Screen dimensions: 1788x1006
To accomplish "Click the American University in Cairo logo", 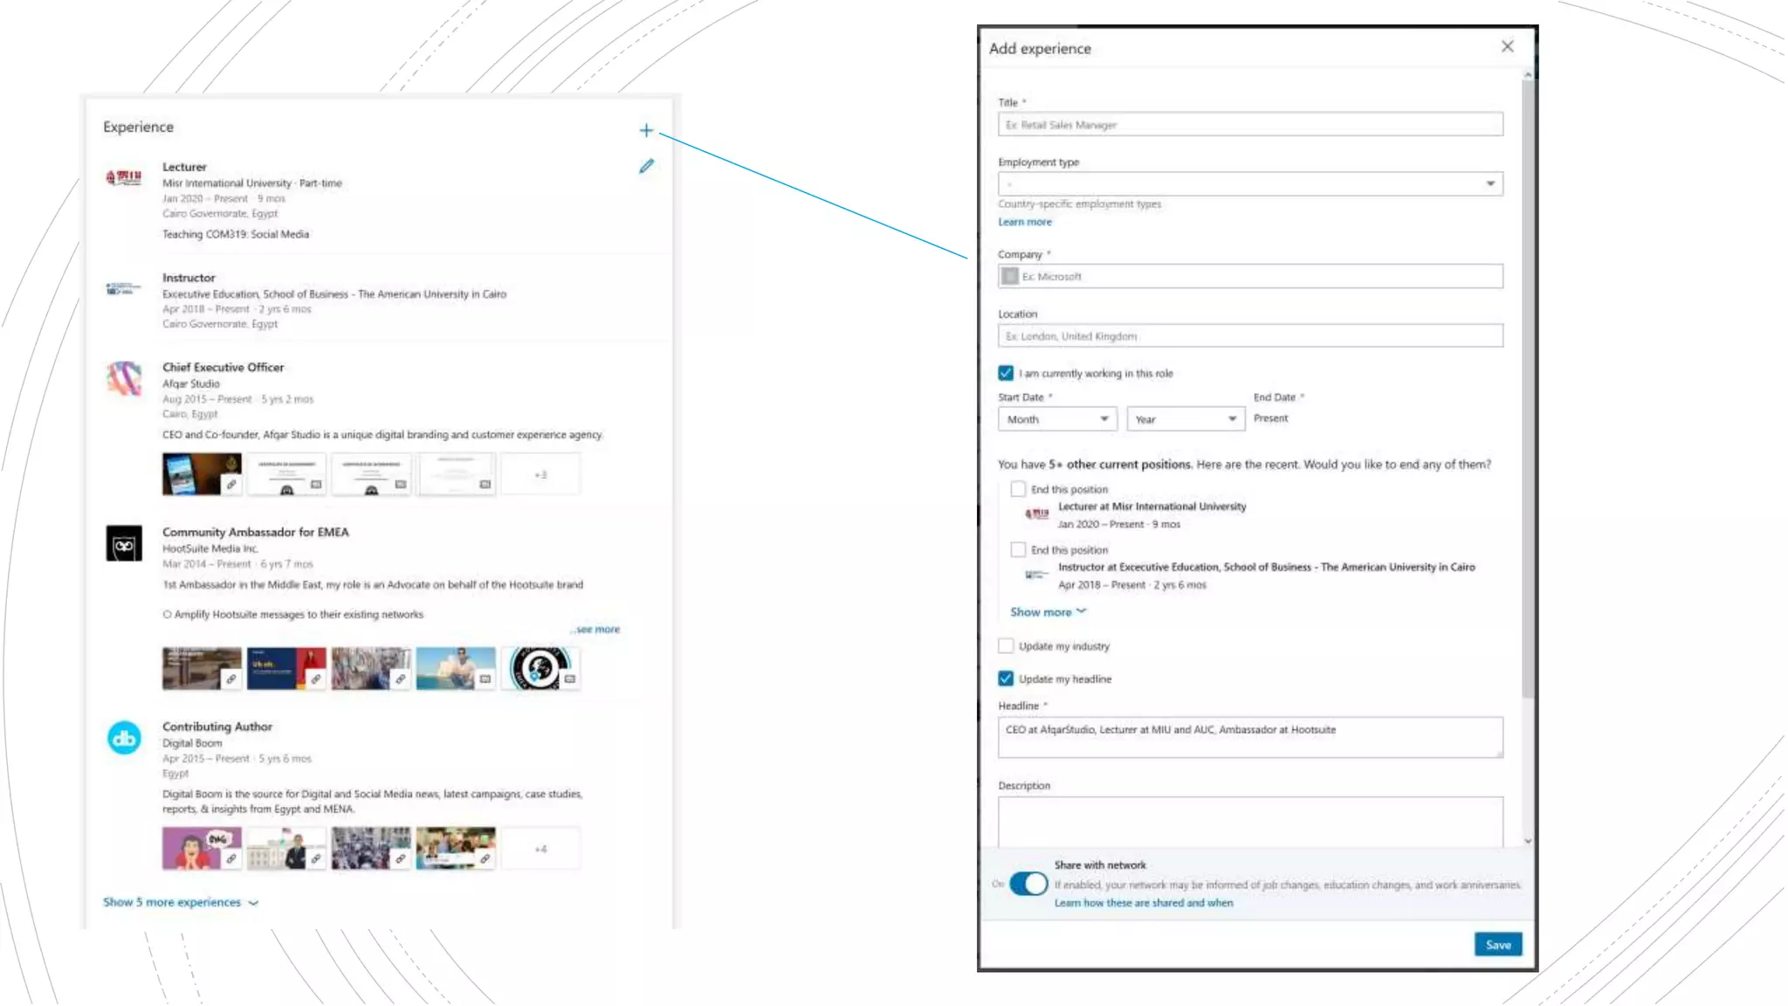I will tap(124, 287).
